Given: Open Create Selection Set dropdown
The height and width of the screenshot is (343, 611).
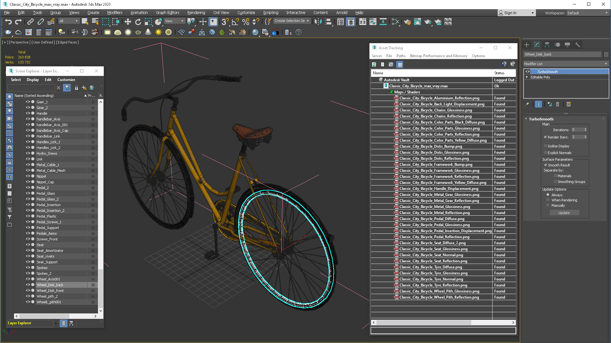Looking at the screenshot, I should coord(291,21).
